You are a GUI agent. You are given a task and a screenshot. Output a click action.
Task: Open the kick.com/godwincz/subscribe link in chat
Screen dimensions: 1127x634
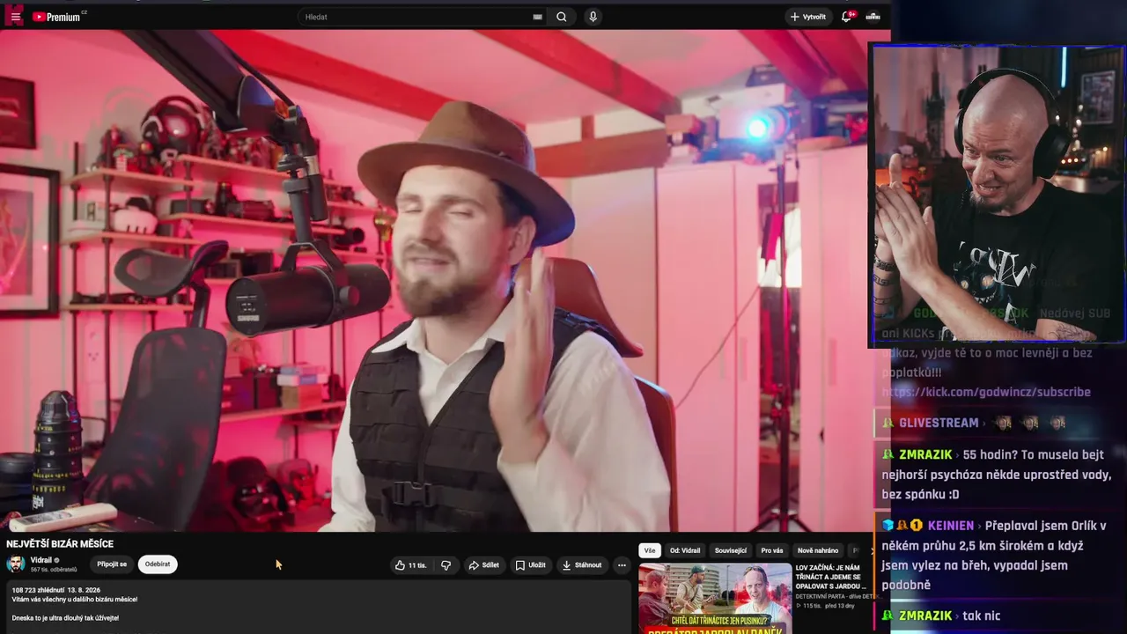click(986, 392)
